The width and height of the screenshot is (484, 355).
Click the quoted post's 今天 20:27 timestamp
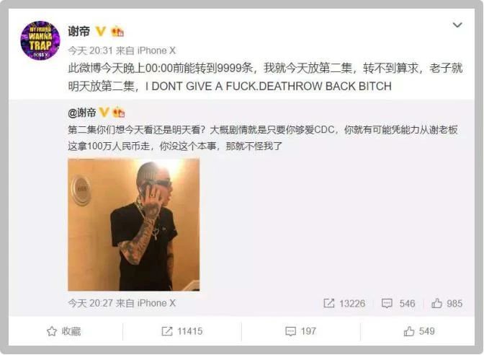tap(91, 303)
